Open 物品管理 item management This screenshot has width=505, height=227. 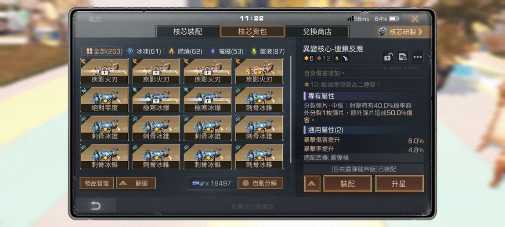(x=97, y=183)
